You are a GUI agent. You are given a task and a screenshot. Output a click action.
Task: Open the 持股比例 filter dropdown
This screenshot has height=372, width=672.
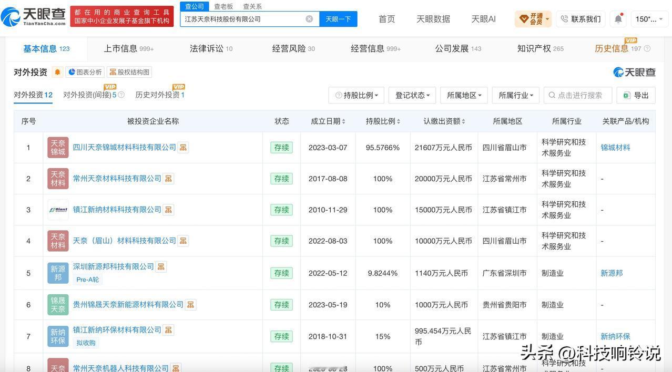click(x=357, y=95)
